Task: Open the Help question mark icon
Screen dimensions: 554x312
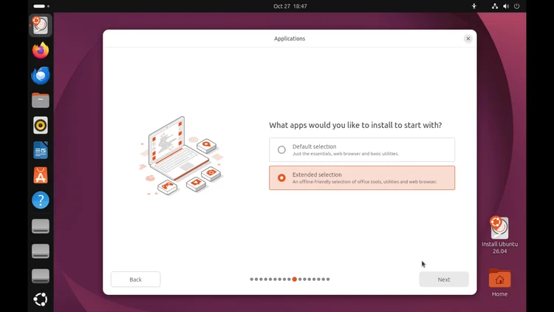Action: click(41, 200)
